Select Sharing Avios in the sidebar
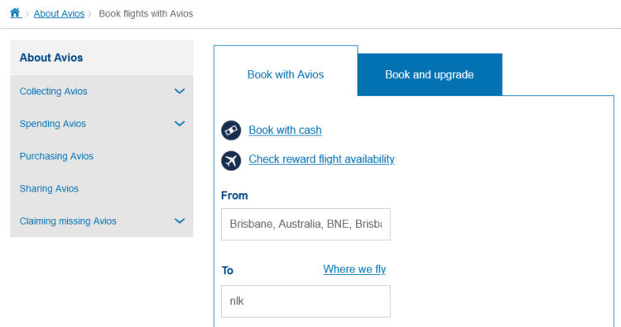 tap(49, 189)
